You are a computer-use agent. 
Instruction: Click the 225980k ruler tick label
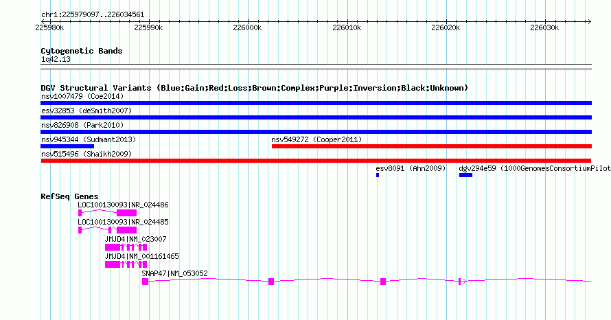coord(49,27)
